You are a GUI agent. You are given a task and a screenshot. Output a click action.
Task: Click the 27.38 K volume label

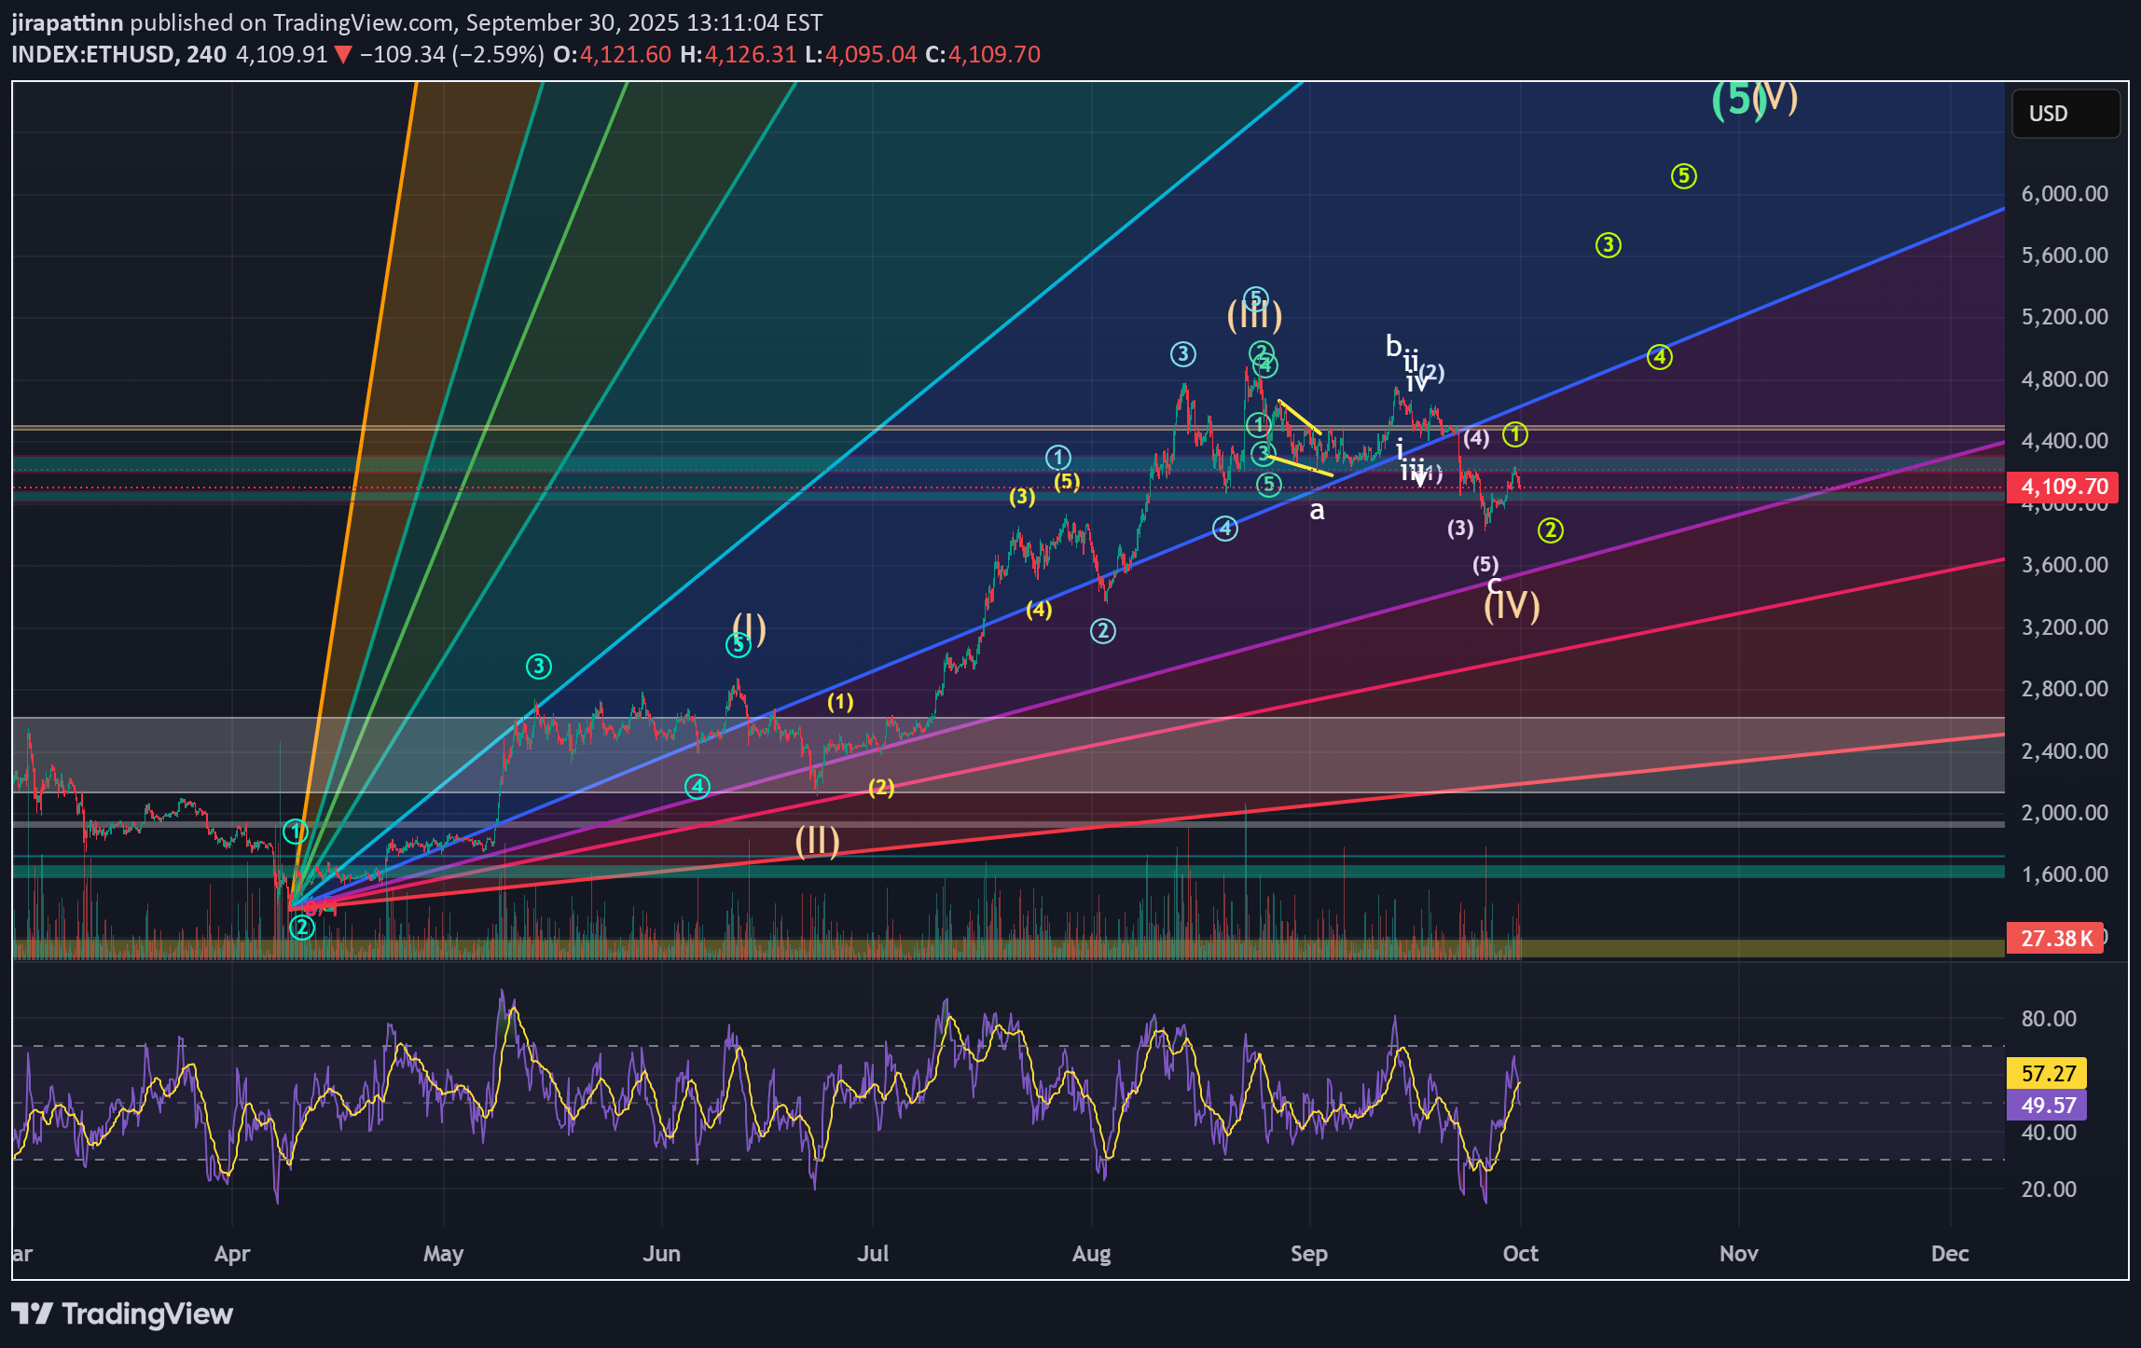(x=2055, y=939)
